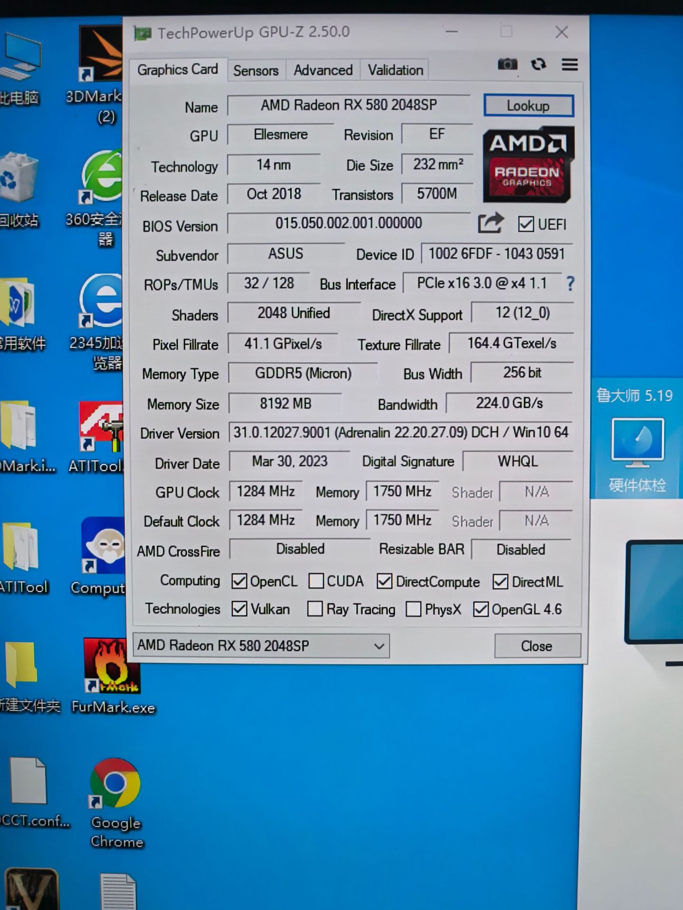Toggle the OpenGL 4.6 checkbox

(x=480, y=609)
